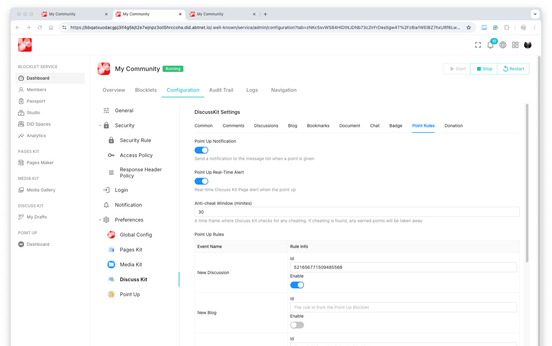
Task: Click the notification bell icon
Action: [x=490, y=45]
